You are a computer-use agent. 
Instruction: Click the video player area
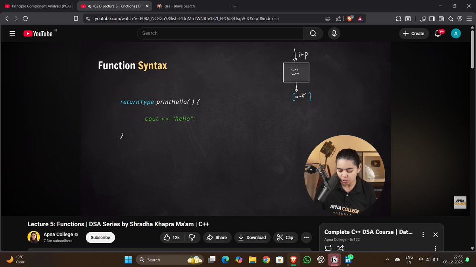(x=235, y=129)
